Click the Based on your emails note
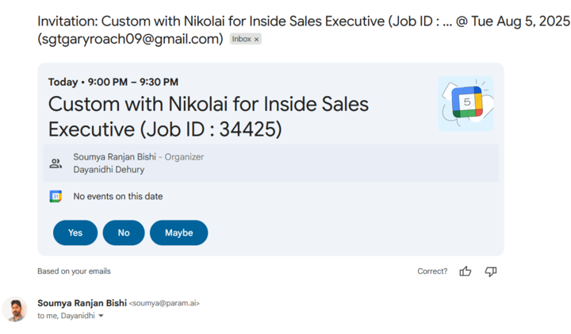Viewport: 571px width, 334px height. pyautogui.click(x=74, y=271)
